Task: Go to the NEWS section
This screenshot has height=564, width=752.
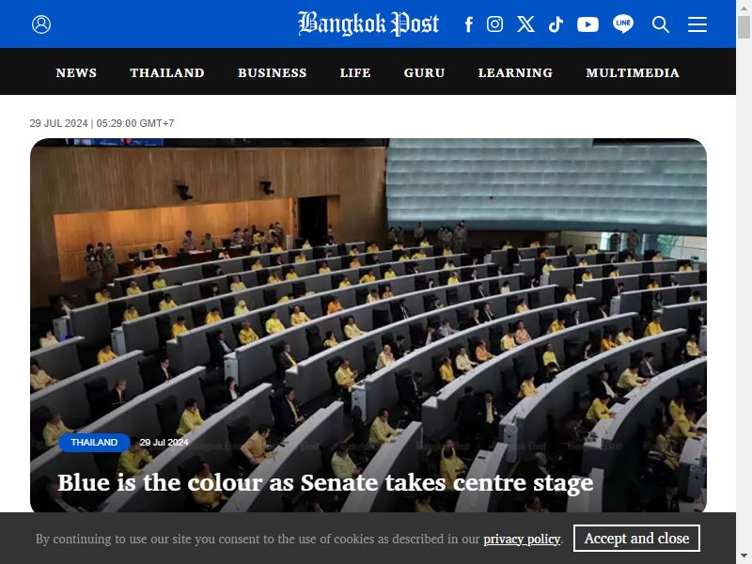Action: click(76, 72)
